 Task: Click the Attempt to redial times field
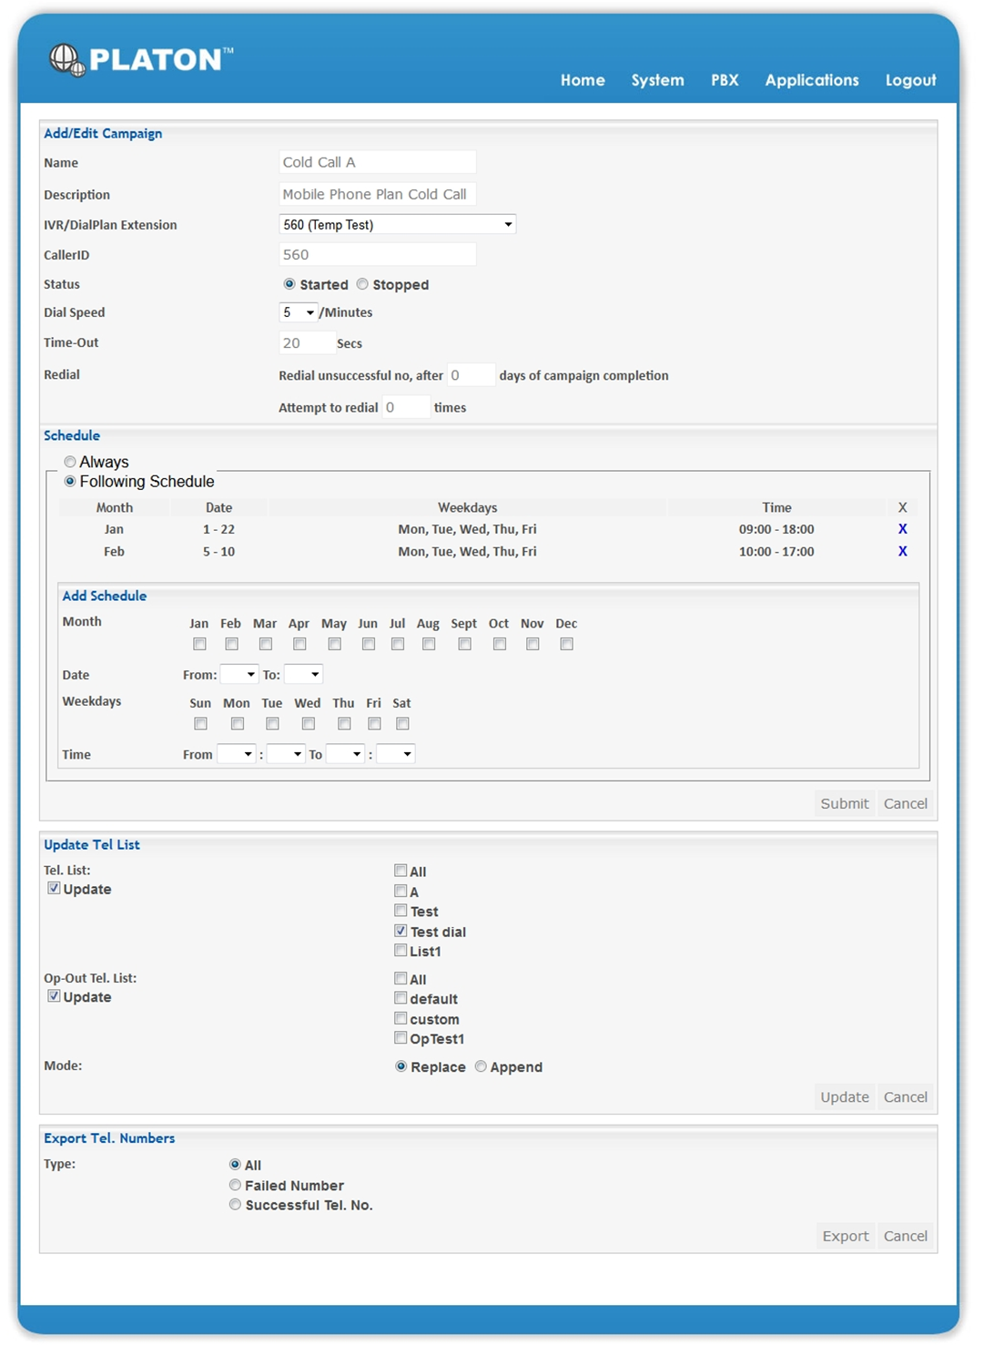[x=405, y=407]
